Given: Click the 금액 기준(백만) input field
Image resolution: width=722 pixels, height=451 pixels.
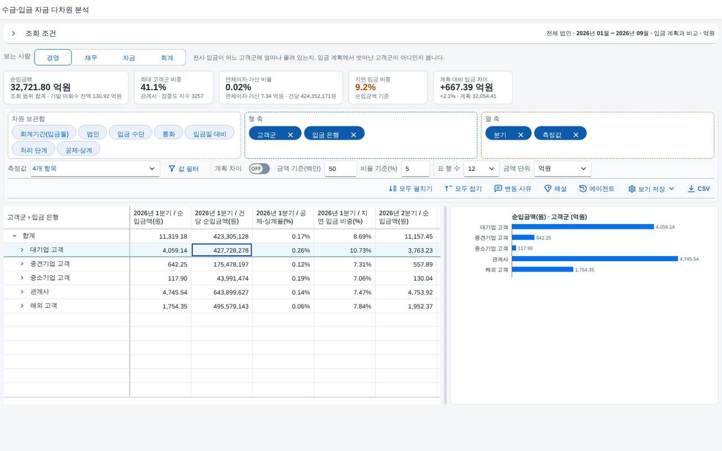Looking at the screenshot, I should (340, 169).
